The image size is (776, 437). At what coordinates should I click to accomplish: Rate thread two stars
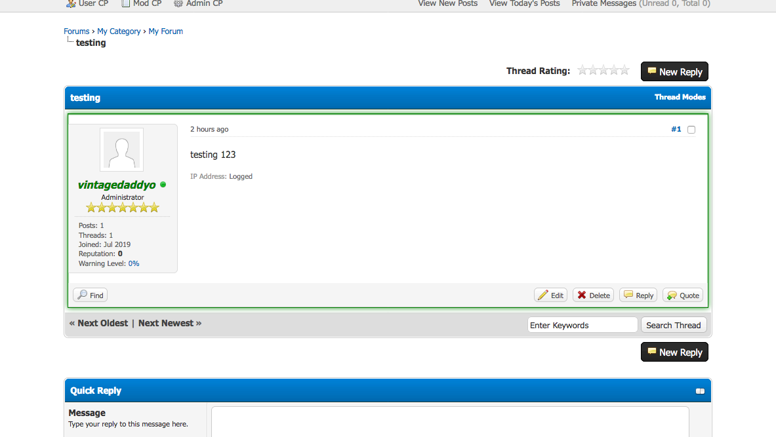tap(593, 70)
